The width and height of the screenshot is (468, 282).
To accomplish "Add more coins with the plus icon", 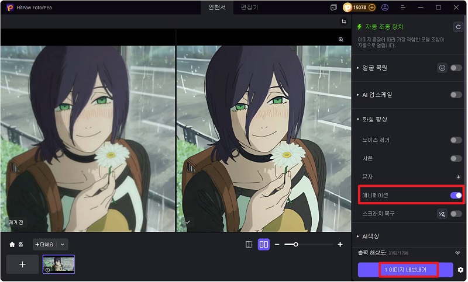I will pos(372,8).
